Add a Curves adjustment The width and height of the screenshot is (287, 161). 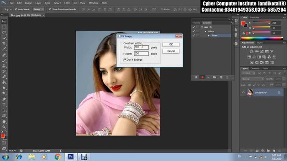tap(262, 51)
